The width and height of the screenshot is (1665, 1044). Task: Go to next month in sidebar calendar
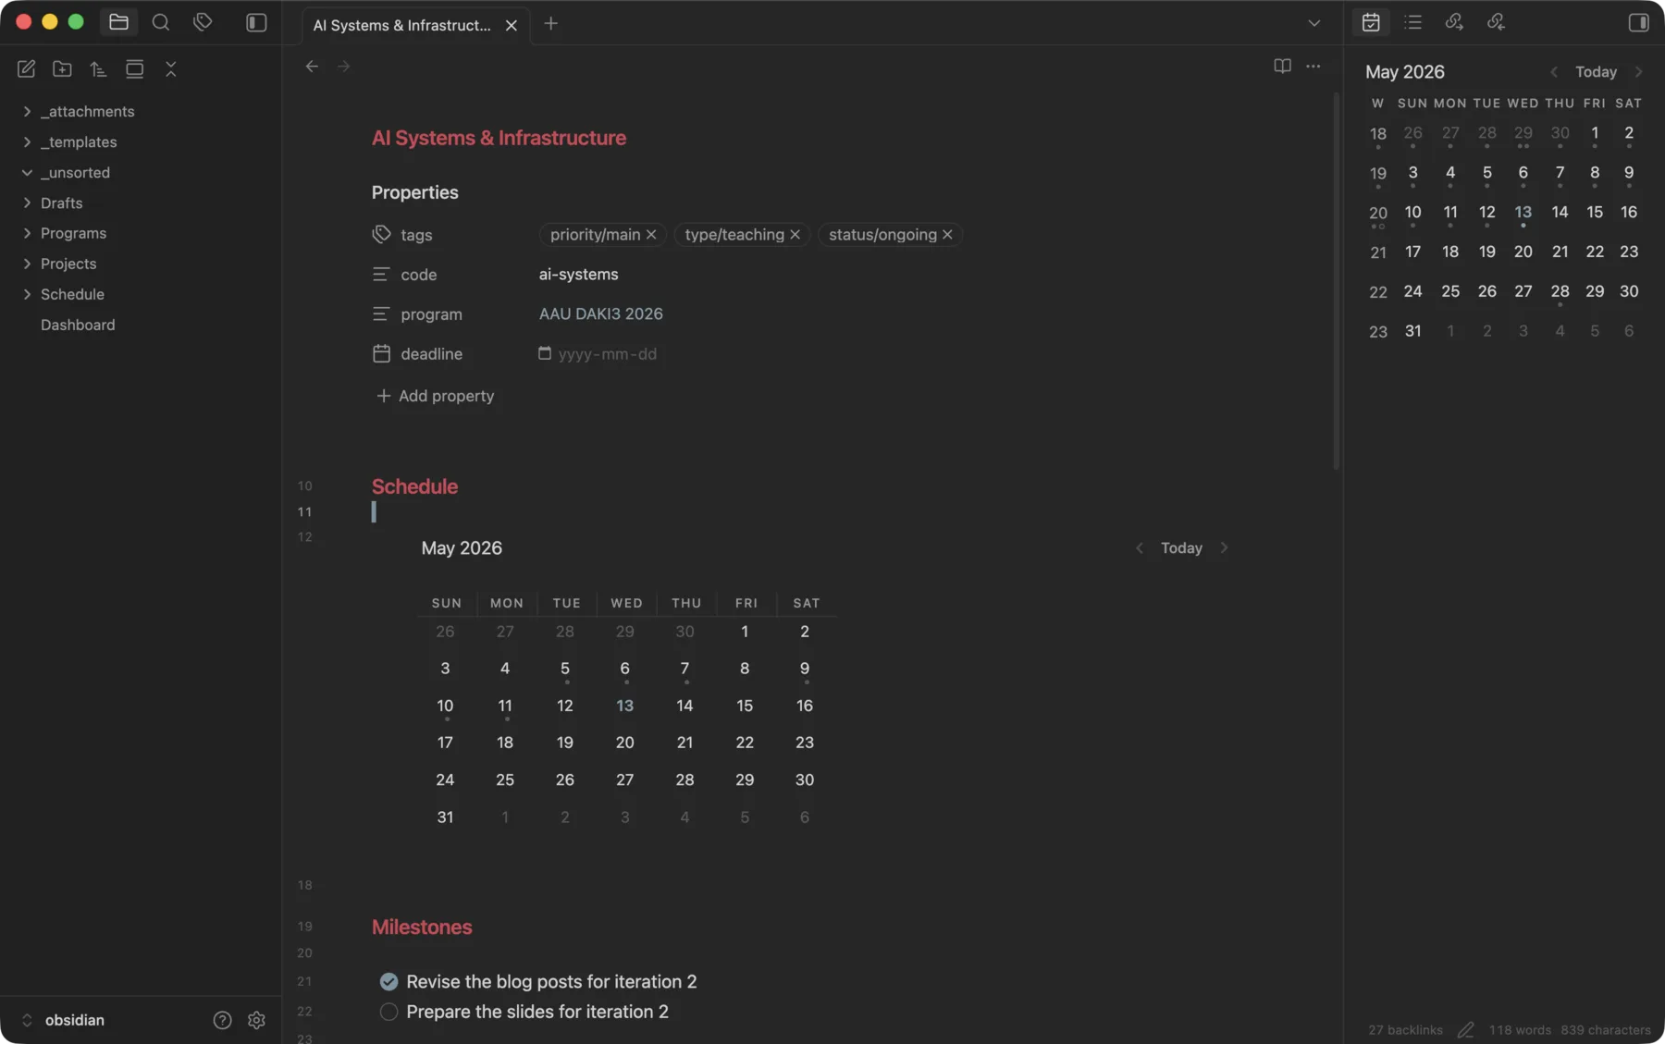point(1638,72)
